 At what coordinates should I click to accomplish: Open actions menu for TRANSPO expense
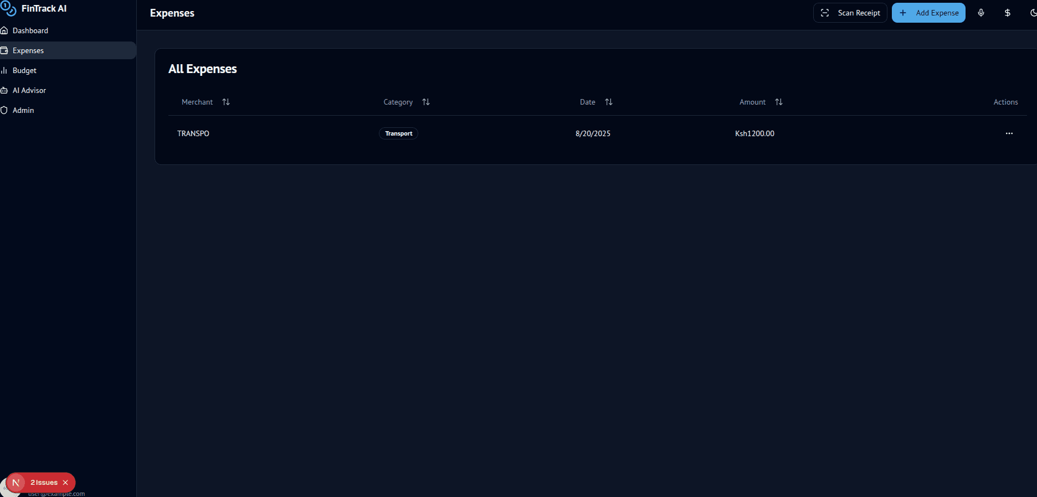pos(1009,133)
